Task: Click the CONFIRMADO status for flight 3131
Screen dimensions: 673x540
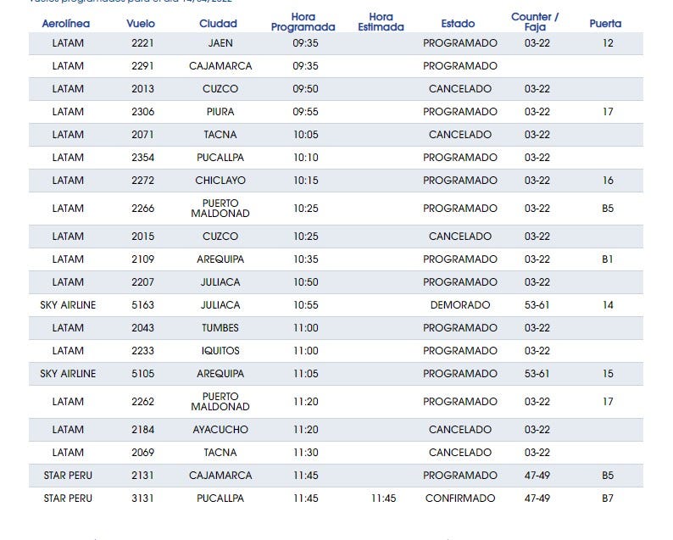Action: click(459, 498)
